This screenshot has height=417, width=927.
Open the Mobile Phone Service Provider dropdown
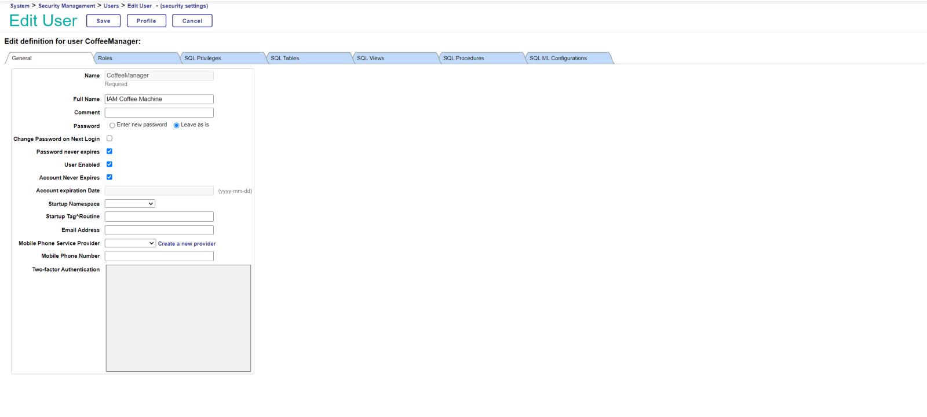[x=130, y=243]
